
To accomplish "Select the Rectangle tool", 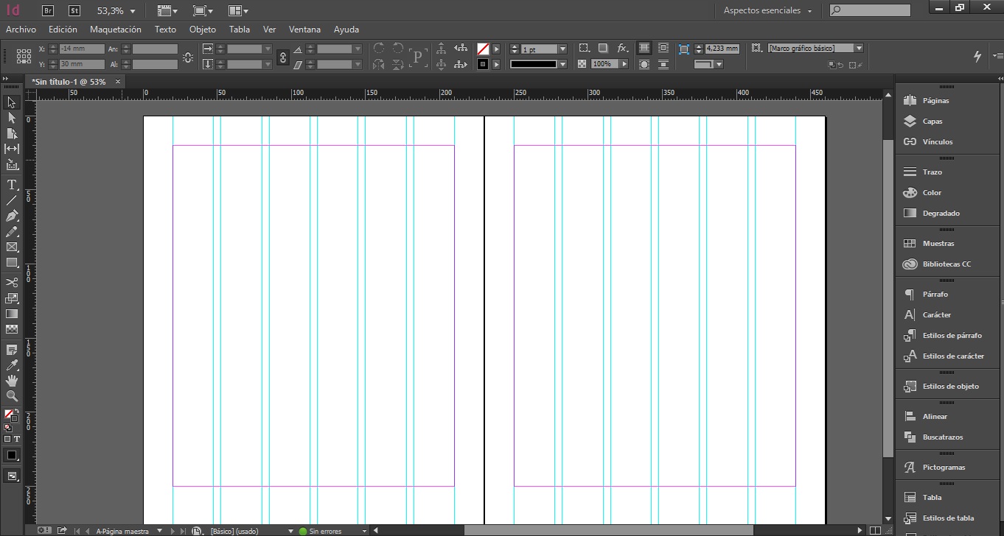I will click(12, 263).
